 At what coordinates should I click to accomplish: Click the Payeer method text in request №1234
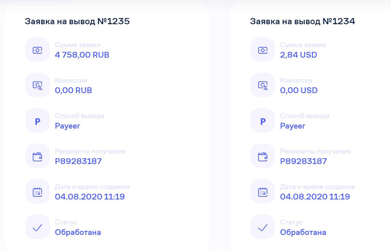[x=293, y=126]
